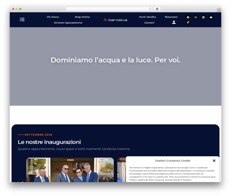The image size is (231, 196).
Task: Click the "Le nostre inaugurazioni" heading
Action: 49,142
